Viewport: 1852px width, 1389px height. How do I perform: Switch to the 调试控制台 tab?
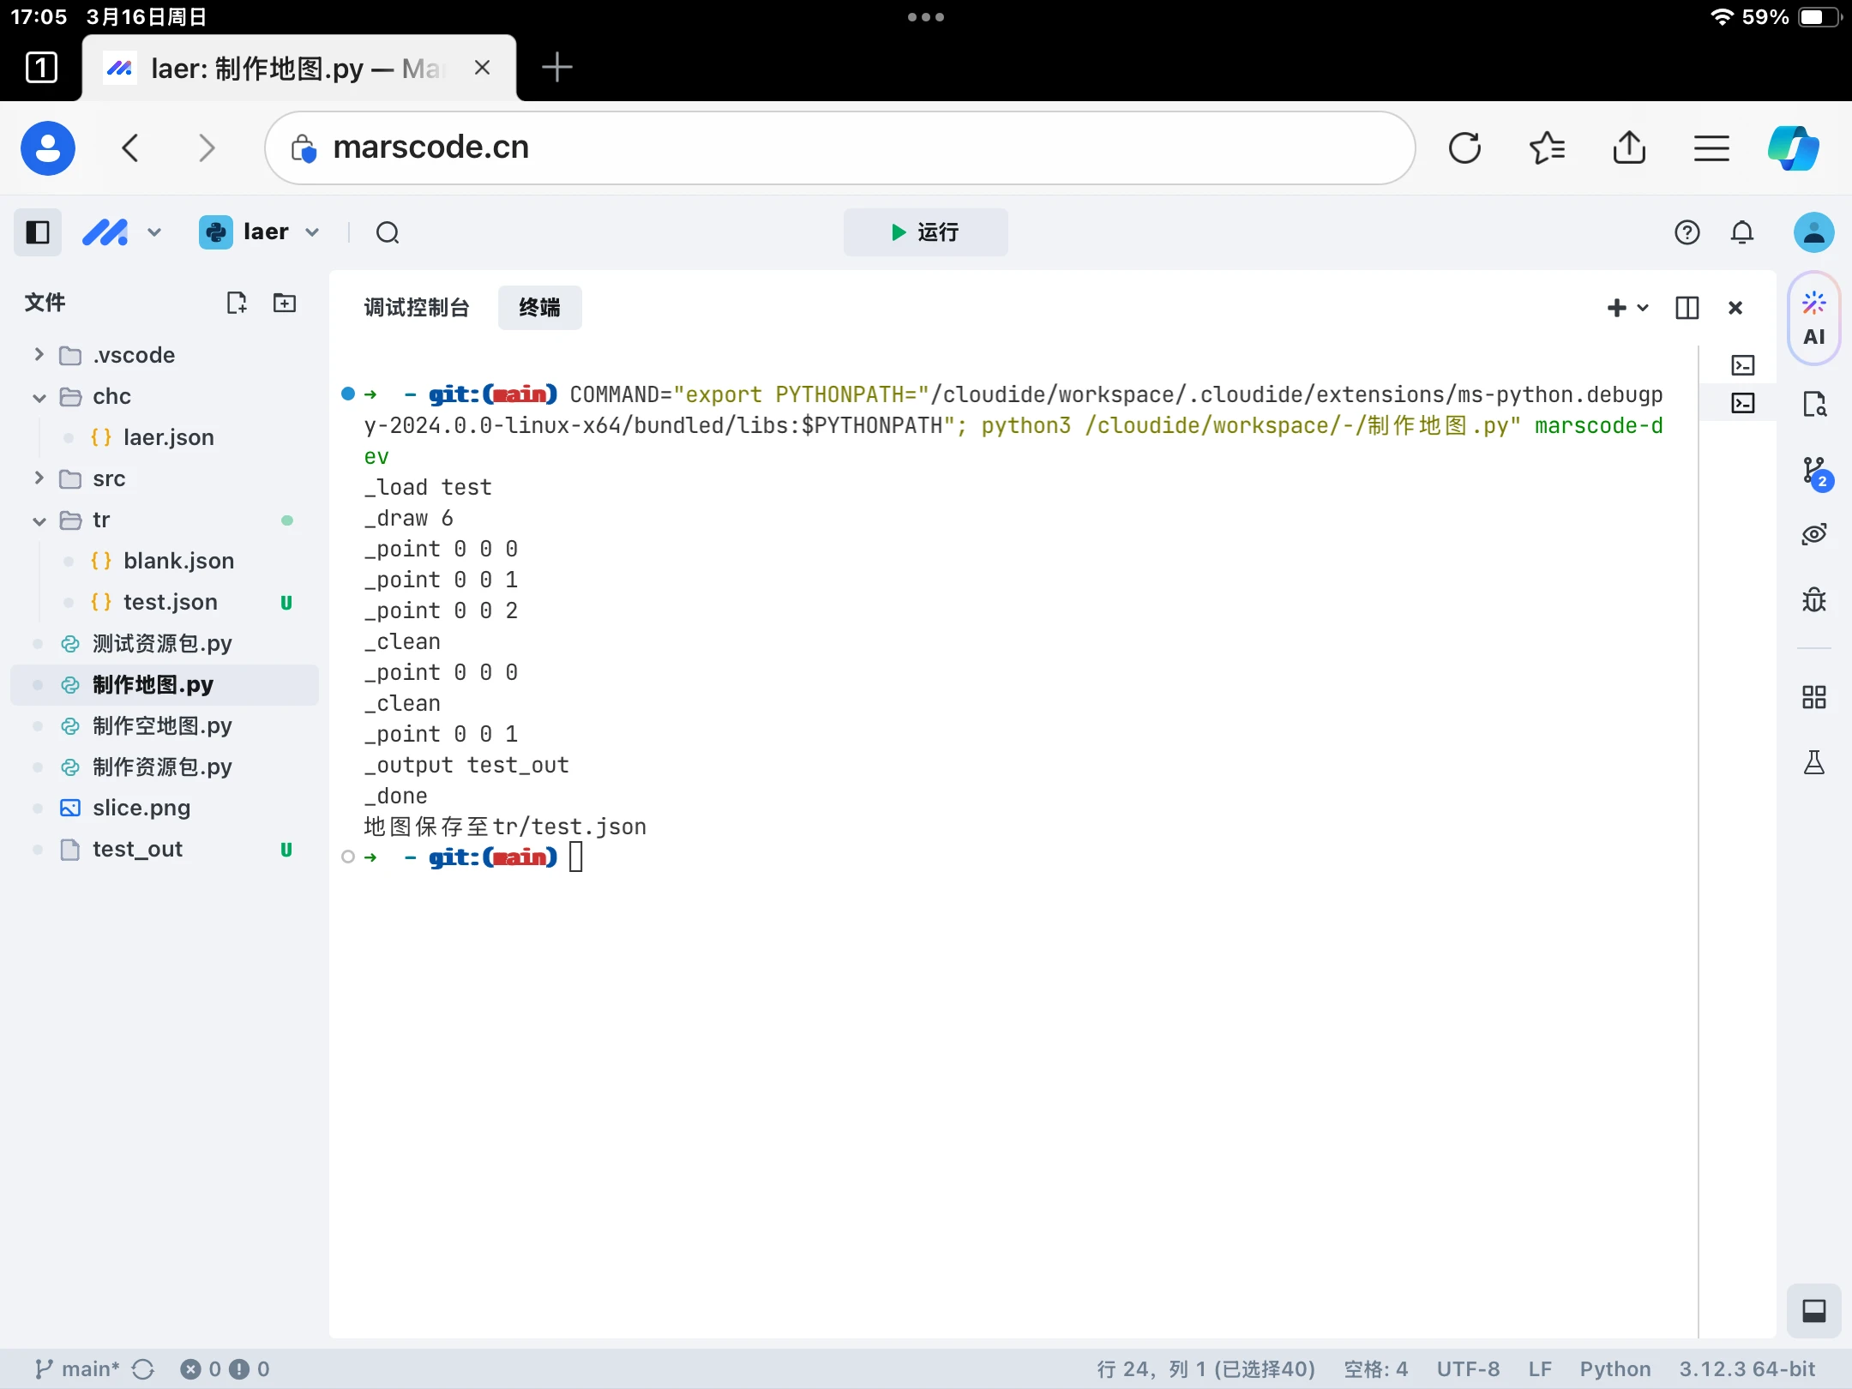(x=417, y=308)
